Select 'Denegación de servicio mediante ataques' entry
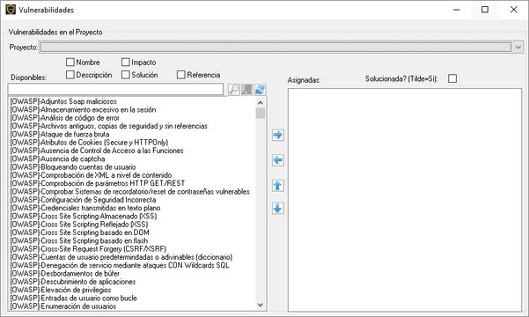 tap(120, 265)
